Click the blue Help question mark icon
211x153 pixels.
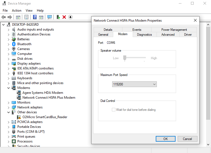pos(35,17)
